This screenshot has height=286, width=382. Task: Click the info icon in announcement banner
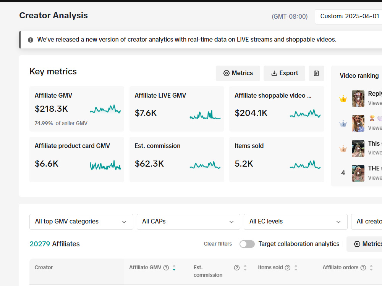click(31, 40)
